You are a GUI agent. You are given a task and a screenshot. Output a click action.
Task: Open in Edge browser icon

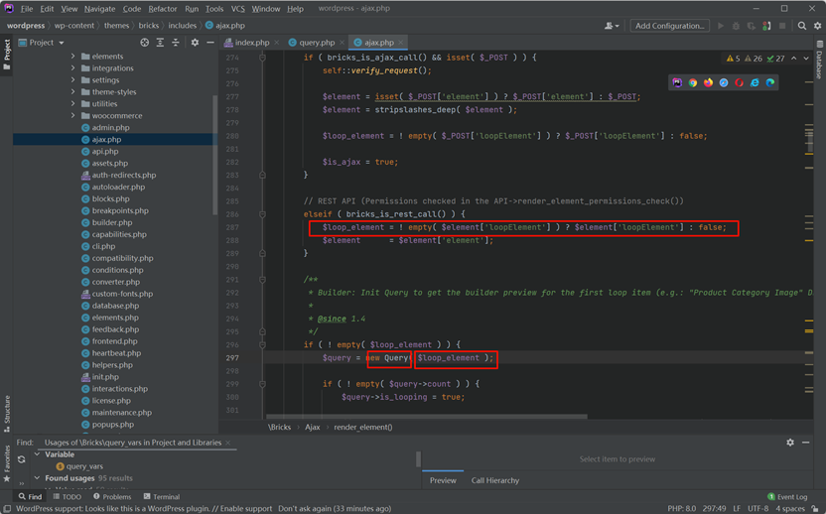[770, 82]
